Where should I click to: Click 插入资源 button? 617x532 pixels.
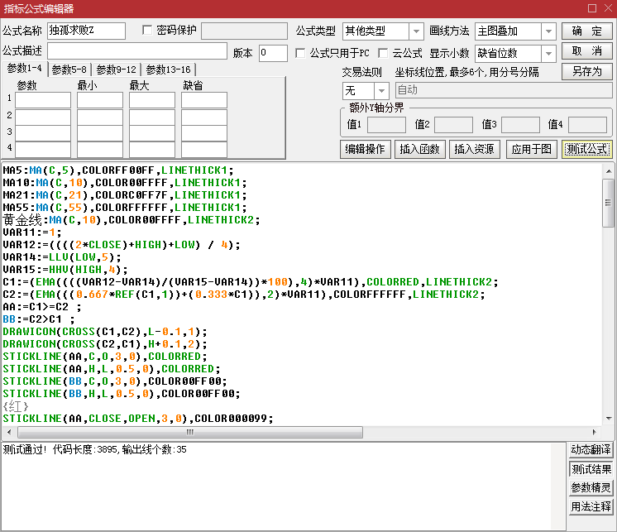[474, 149]
